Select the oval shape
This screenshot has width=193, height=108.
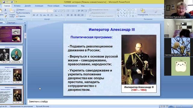tap(130, 10)
